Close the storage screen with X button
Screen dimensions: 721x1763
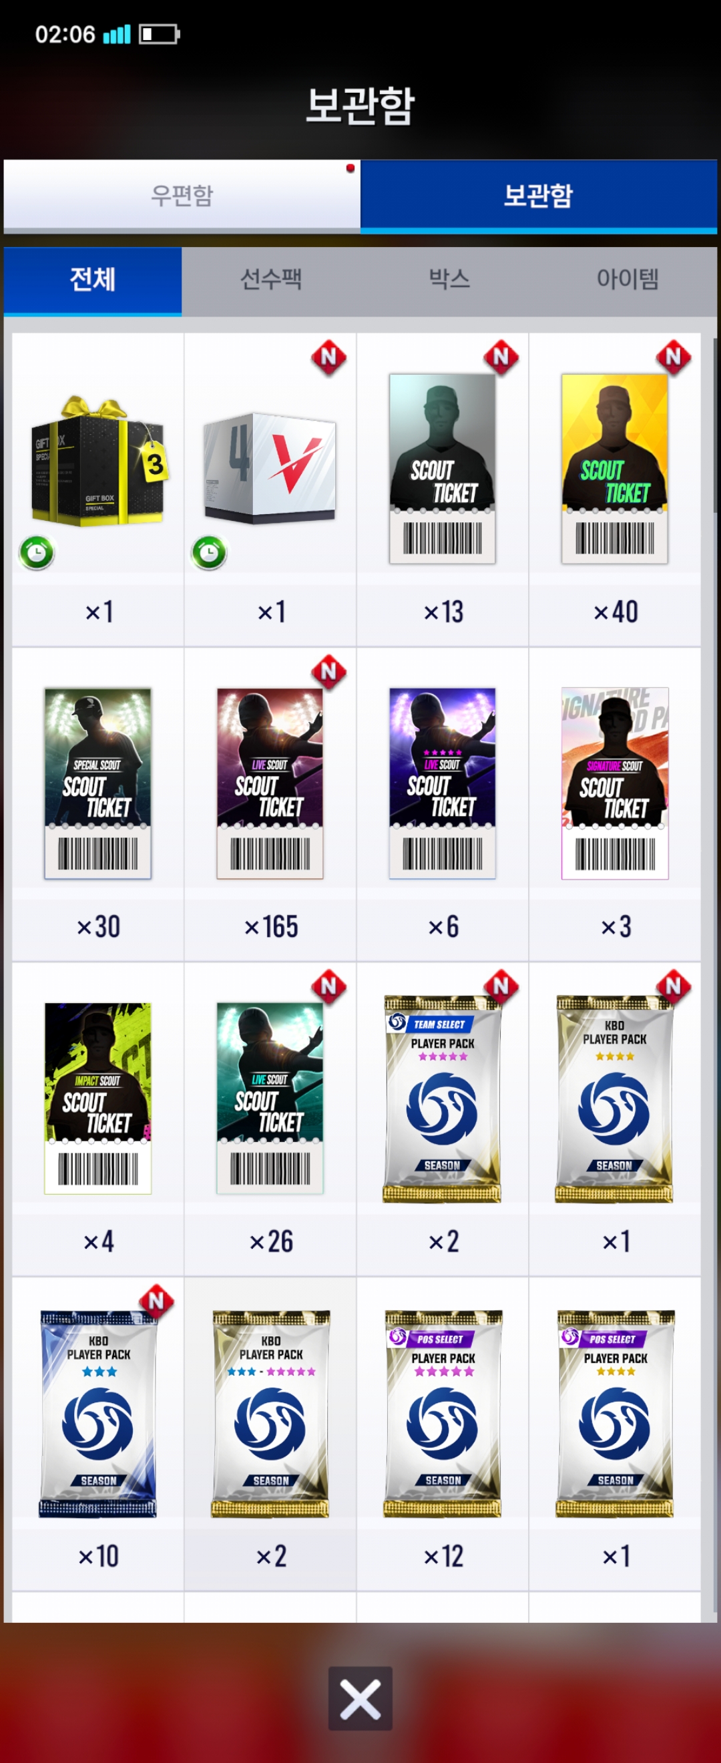point(360,1699)
